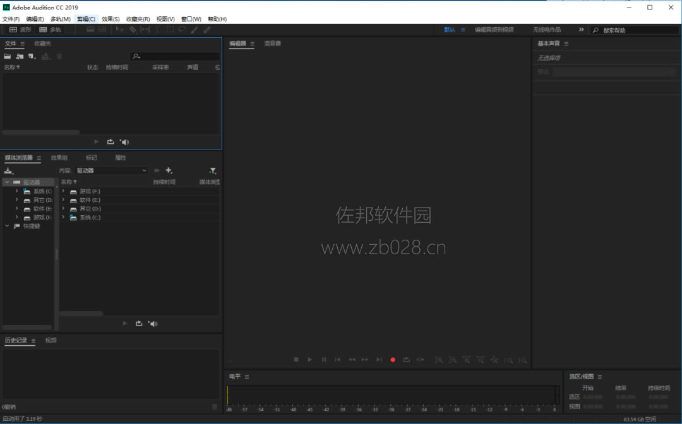Click the Rewind transport button
Image resolution: width=682 pixels, height=424 pixels.
352,360
